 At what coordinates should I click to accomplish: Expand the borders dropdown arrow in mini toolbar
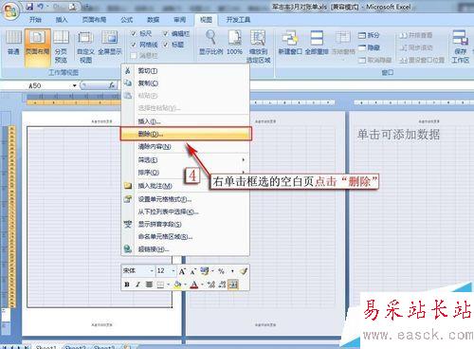168,285
